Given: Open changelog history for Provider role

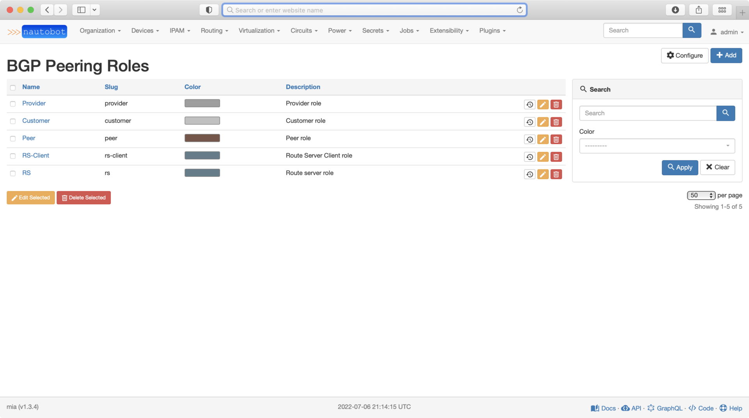Looking at the screenshot, I should (x=529, y=104).
